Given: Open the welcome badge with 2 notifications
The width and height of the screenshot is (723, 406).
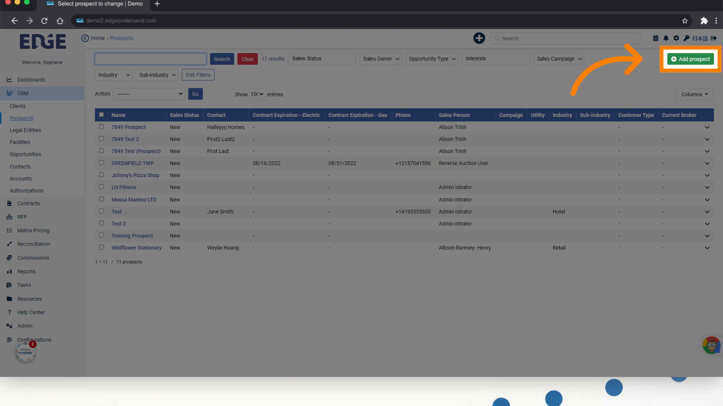Looking at the screenshot, I should [x=26, y=352].
